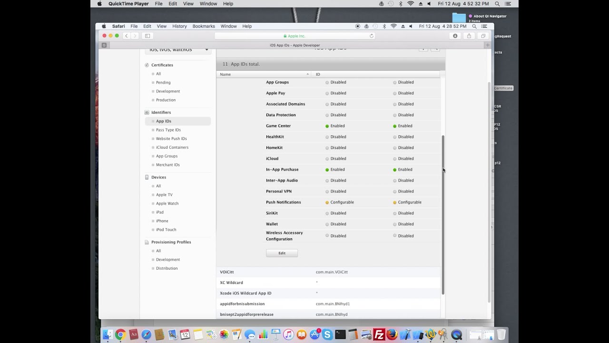609x343 pixels.
Task: Select App IDs in Identifiers
Action: [x=178, y=121]
